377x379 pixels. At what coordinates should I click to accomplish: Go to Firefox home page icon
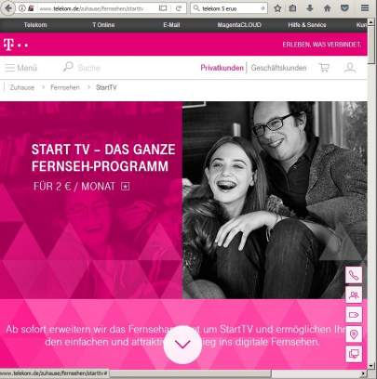coord(327,8)
